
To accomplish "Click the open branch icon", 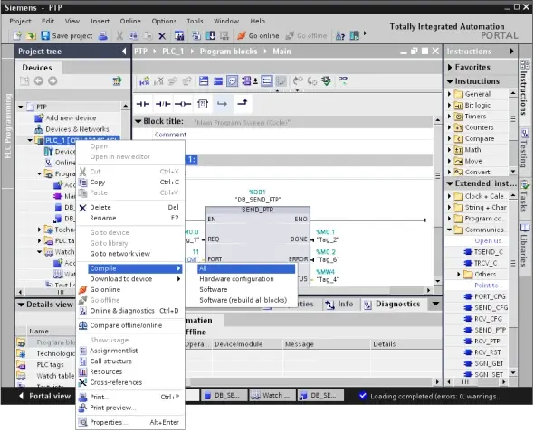I will (222, 103).
